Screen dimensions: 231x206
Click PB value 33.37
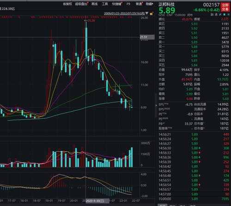click(x=188, y=124)
